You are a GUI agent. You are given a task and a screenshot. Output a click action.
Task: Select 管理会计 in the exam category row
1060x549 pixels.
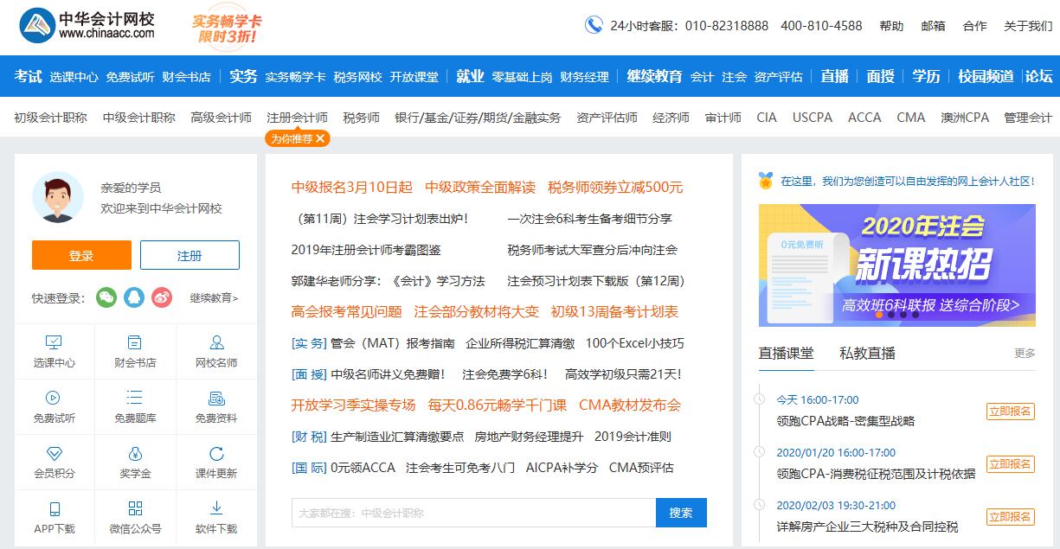(1028, 118)
